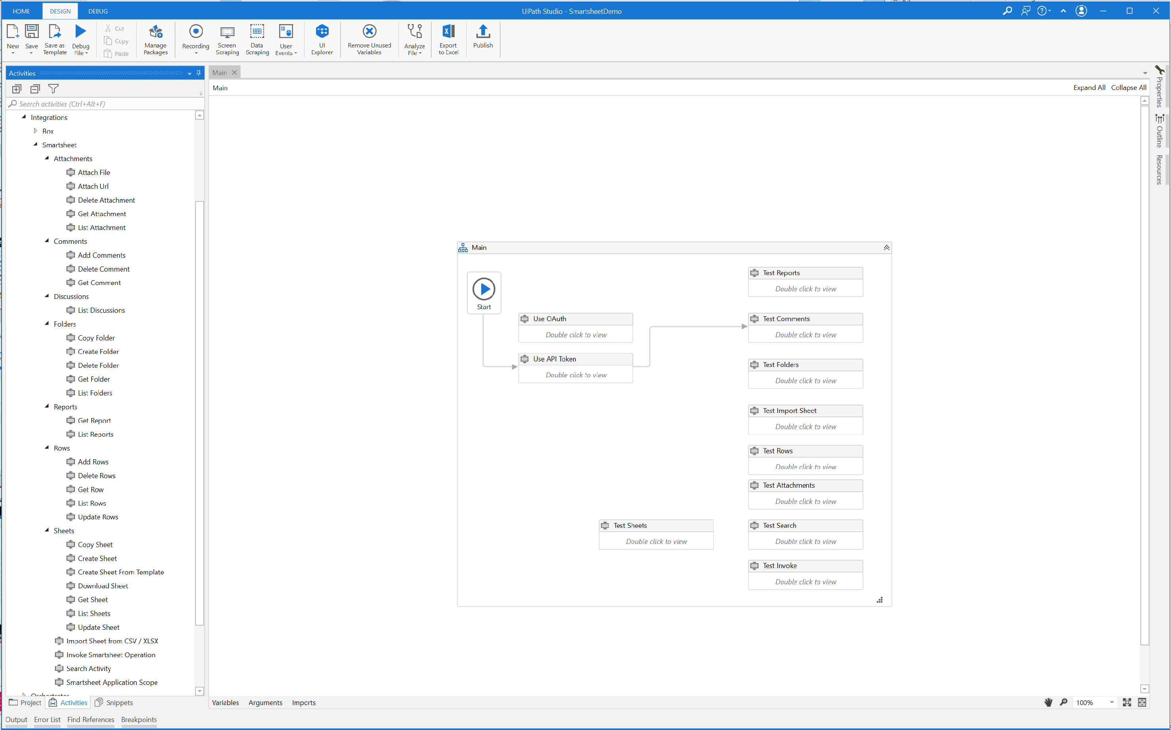
Task: Toggle the pan hand tool
Action: pos(1048,702)
